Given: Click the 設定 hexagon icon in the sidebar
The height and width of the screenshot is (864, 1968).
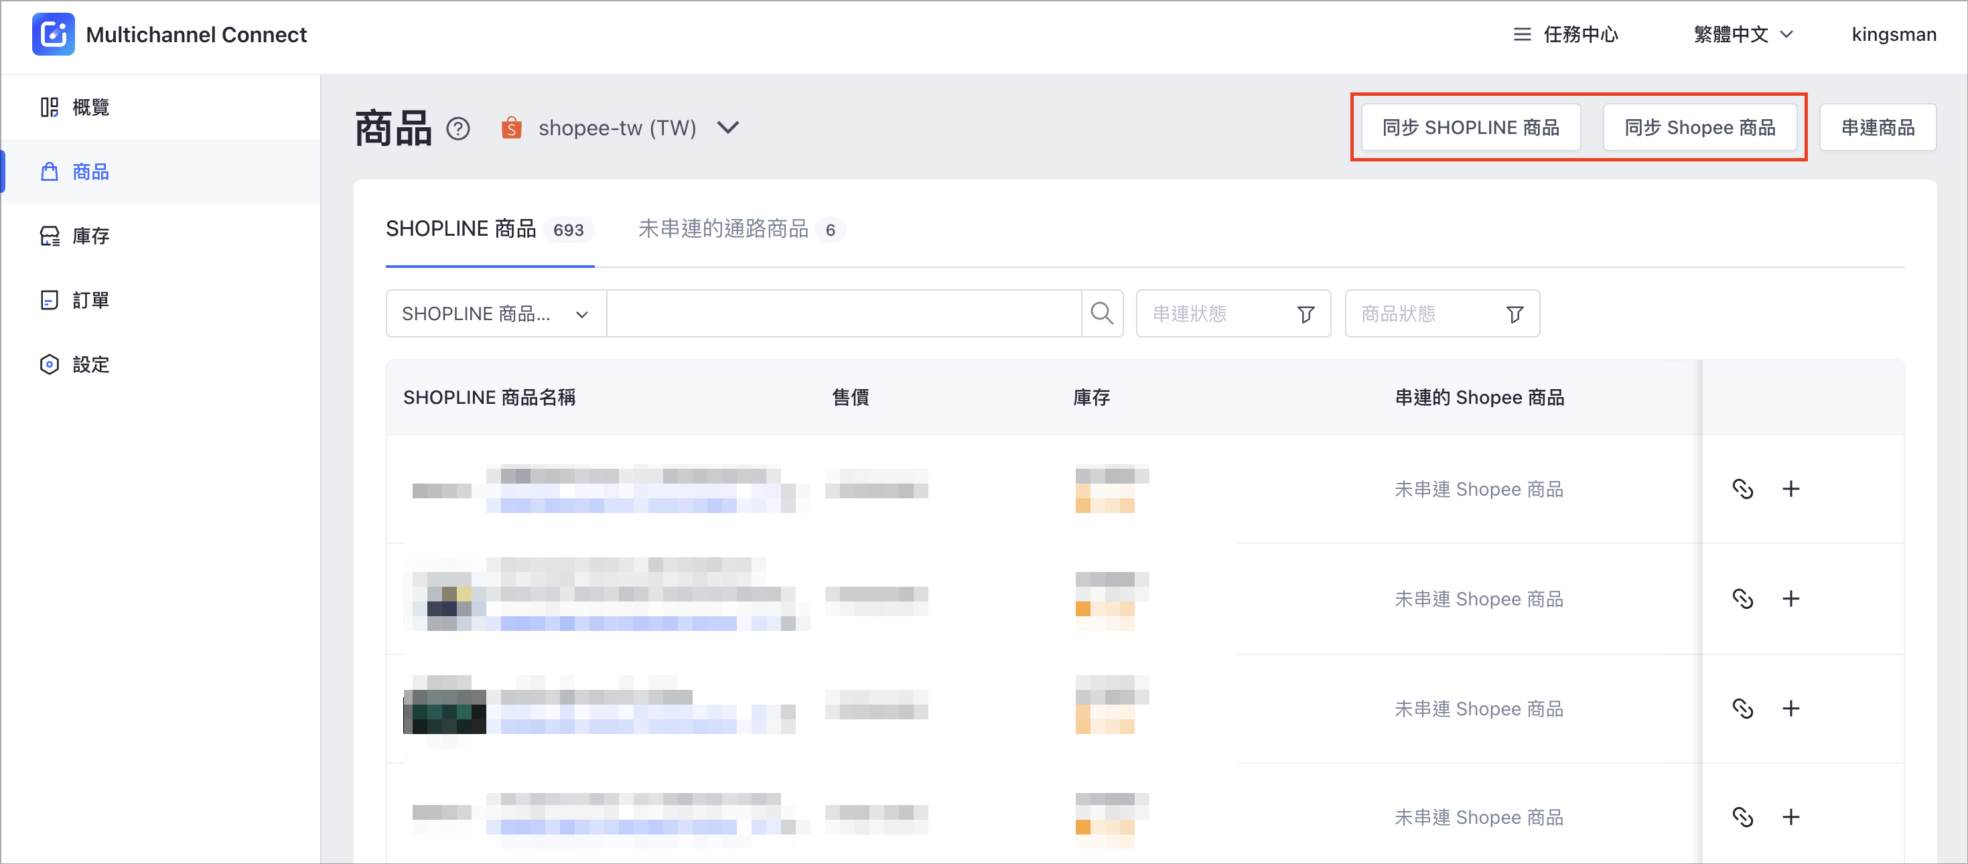Looking at the screenshot, I should (x=50, y=364).
